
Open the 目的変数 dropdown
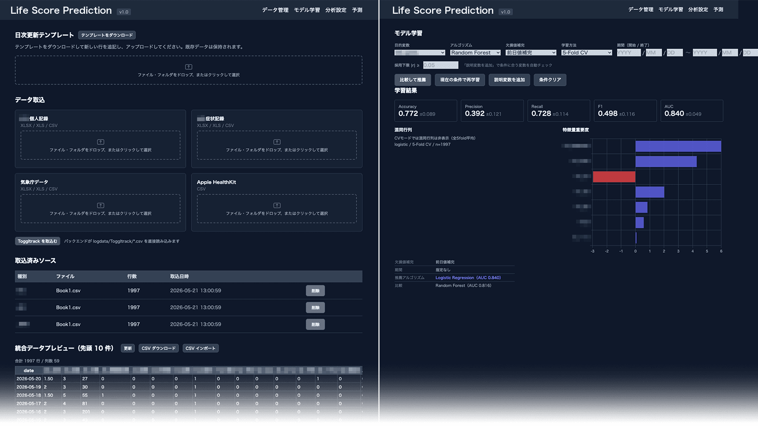pos(420,53)
